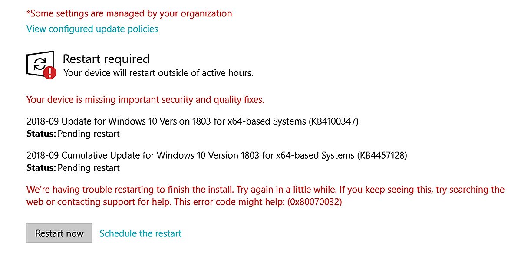Click Pending restart status below KB4100347
Screen dimensions: 521x272
[89, 134]
